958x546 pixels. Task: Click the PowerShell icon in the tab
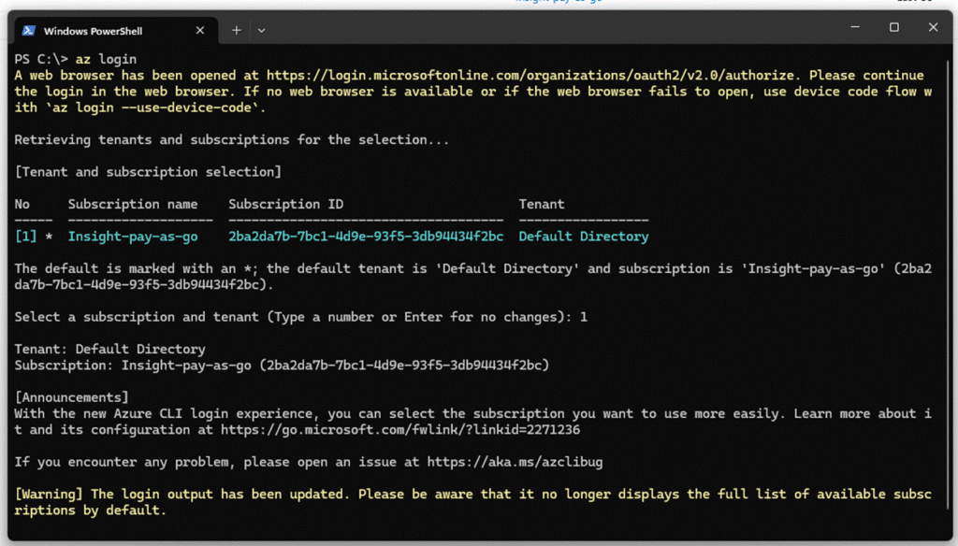[29, 30]
